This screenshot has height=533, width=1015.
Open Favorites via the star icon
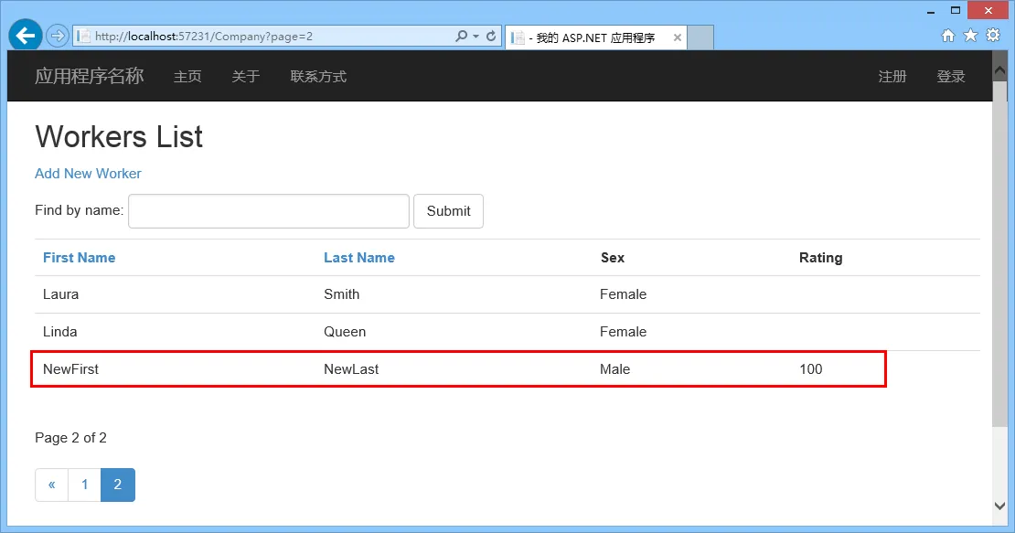(970, 36)
